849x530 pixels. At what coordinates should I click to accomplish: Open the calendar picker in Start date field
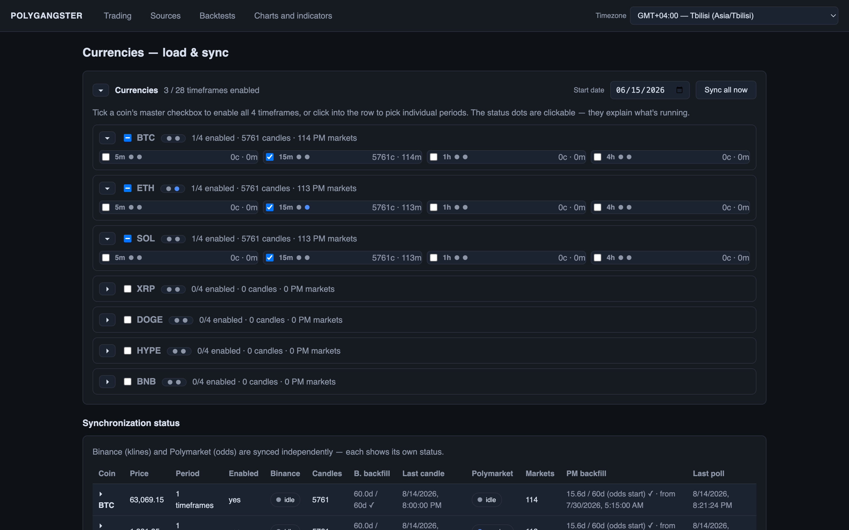(x=679, y=90)
